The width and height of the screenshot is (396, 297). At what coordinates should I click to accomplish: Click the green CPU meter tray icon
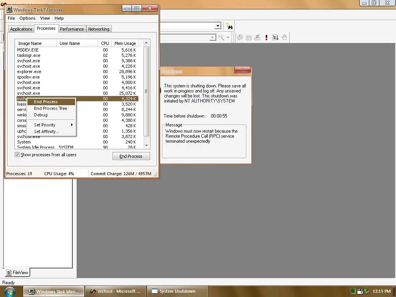pyautogui.click(x=353, y=291)
